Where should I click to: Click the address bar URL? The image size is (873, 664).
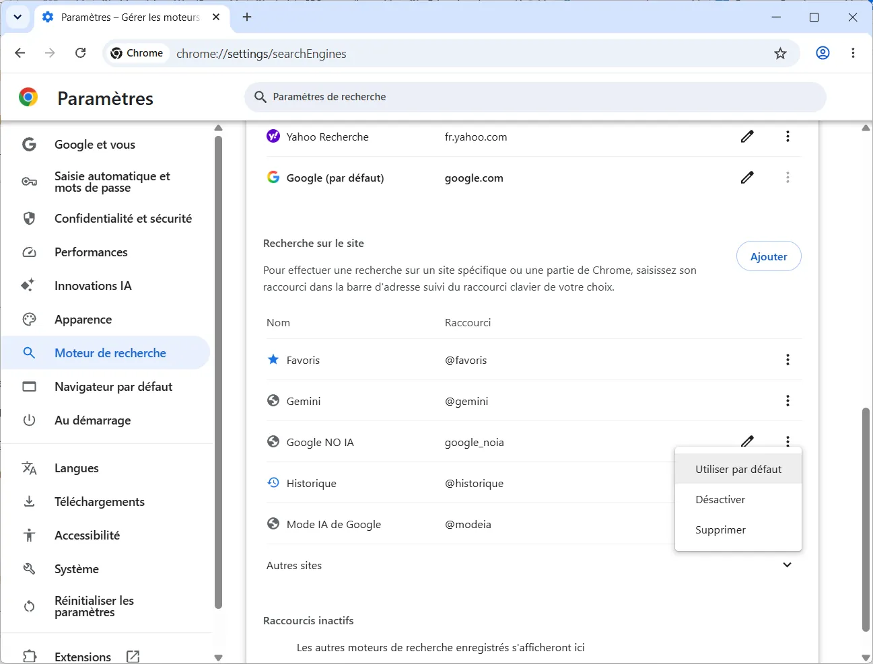(261, 54)
